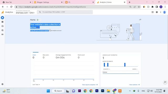Open the Google account avatar

(165, 12)
